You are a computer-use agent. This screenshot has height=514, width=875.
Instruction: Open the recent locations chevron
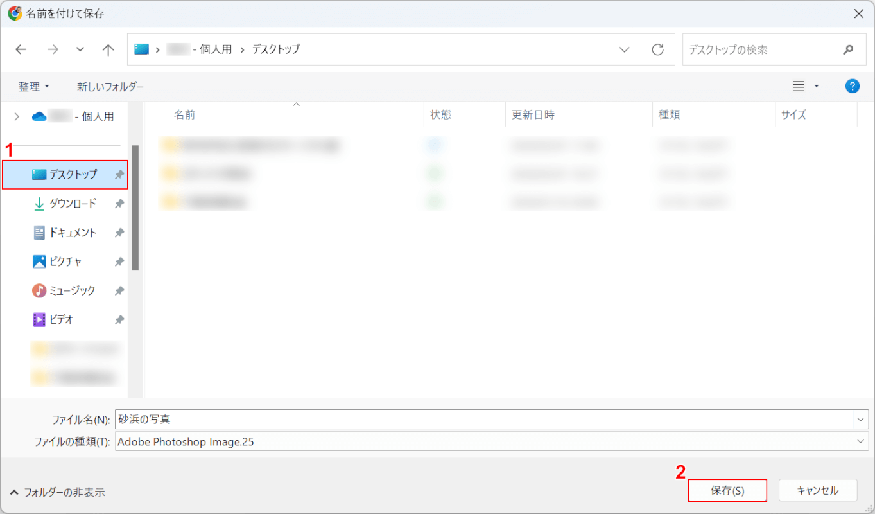pos(80,49)
